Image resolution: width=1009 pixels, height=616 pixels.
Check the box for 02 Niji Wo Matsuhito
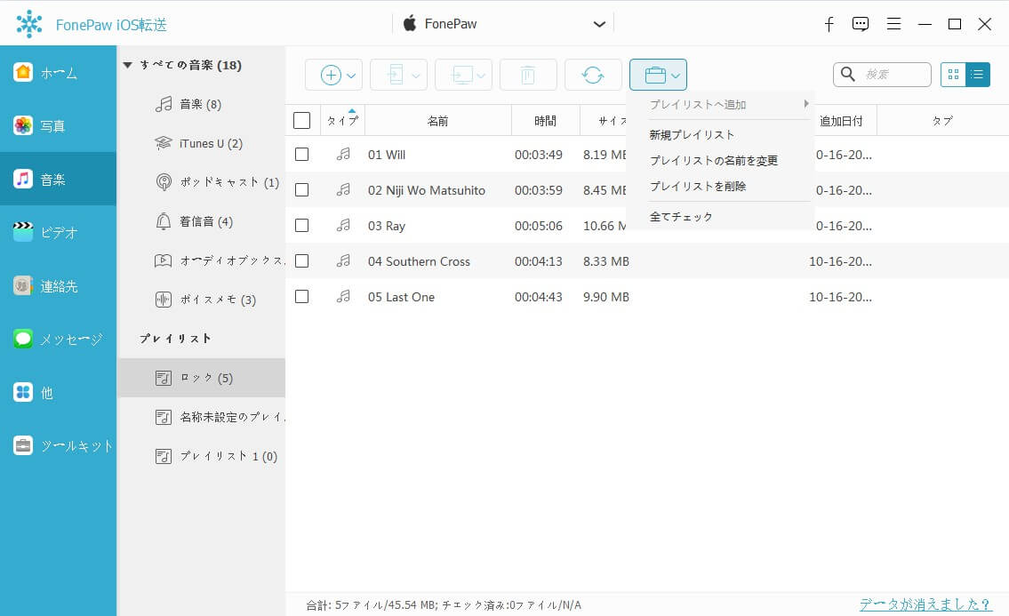point(301,190)
